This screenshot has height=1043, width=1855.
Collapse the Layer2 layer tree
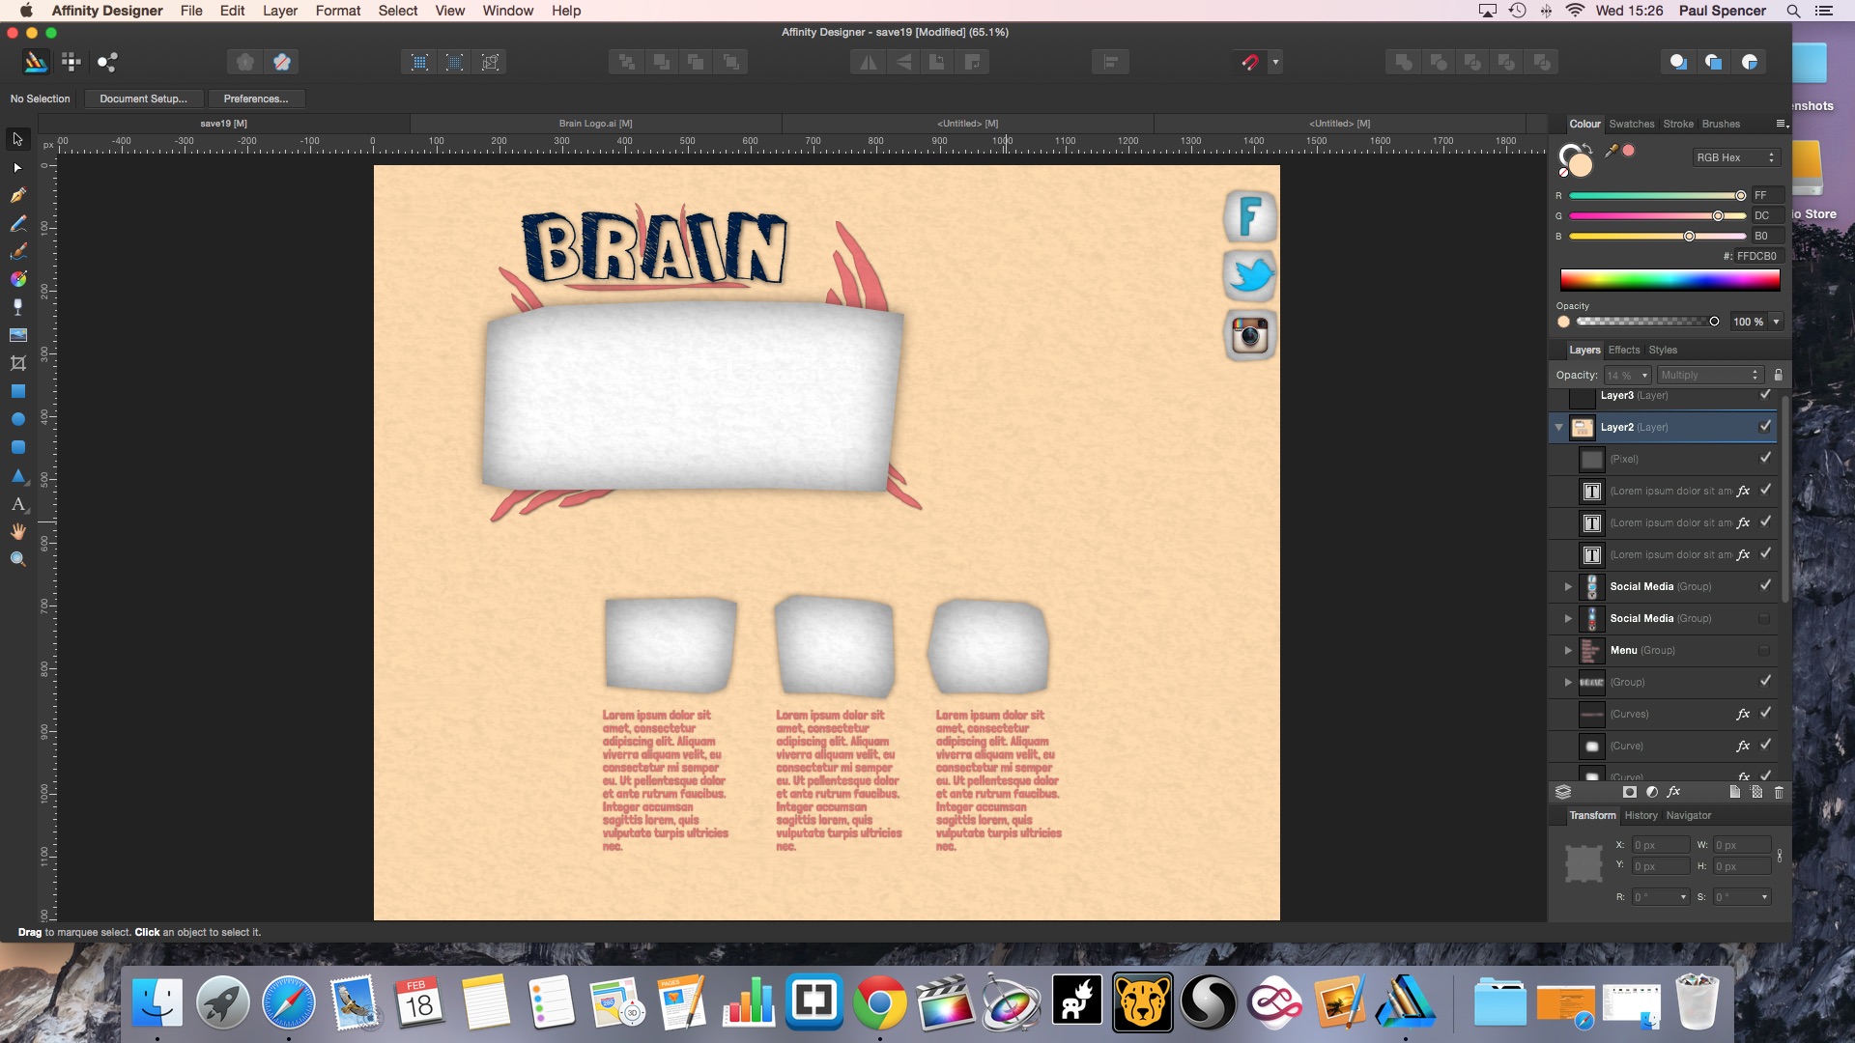(x=1558, y=427)
